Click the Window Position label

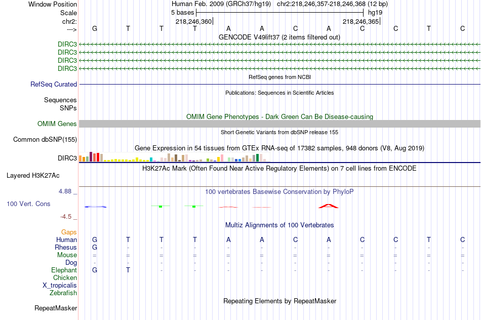53,4
